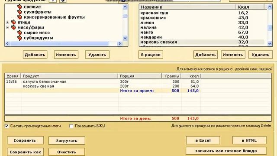Click groups tree scrollbar down arrow
This screenshot has height=156, width=277.
click(125, 38)
